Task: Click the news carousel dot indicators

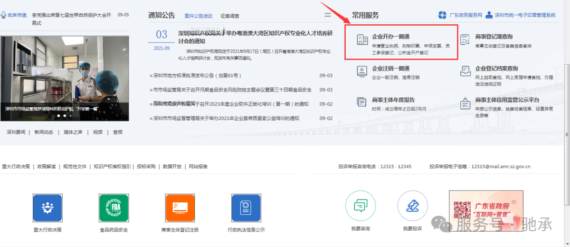Action: pos(64,115)
